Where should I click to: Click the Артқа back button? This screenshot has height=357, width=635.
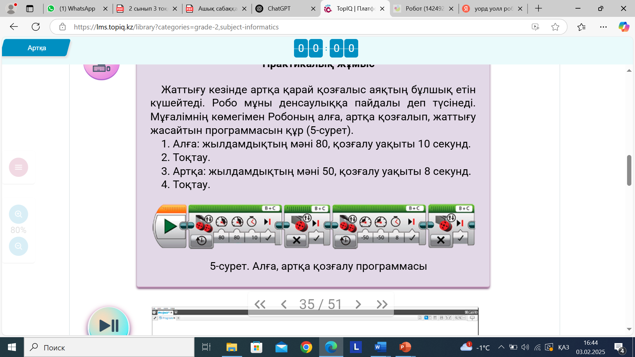36,48
